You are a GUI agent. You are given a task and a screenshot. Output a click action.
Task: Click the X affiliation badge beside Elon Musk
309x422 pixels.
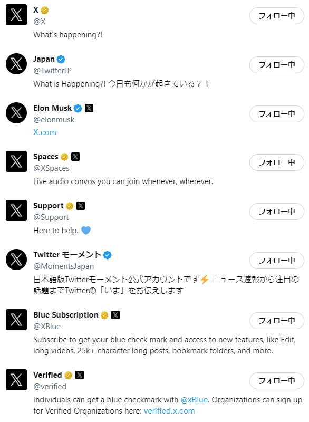tap(89, 108)
